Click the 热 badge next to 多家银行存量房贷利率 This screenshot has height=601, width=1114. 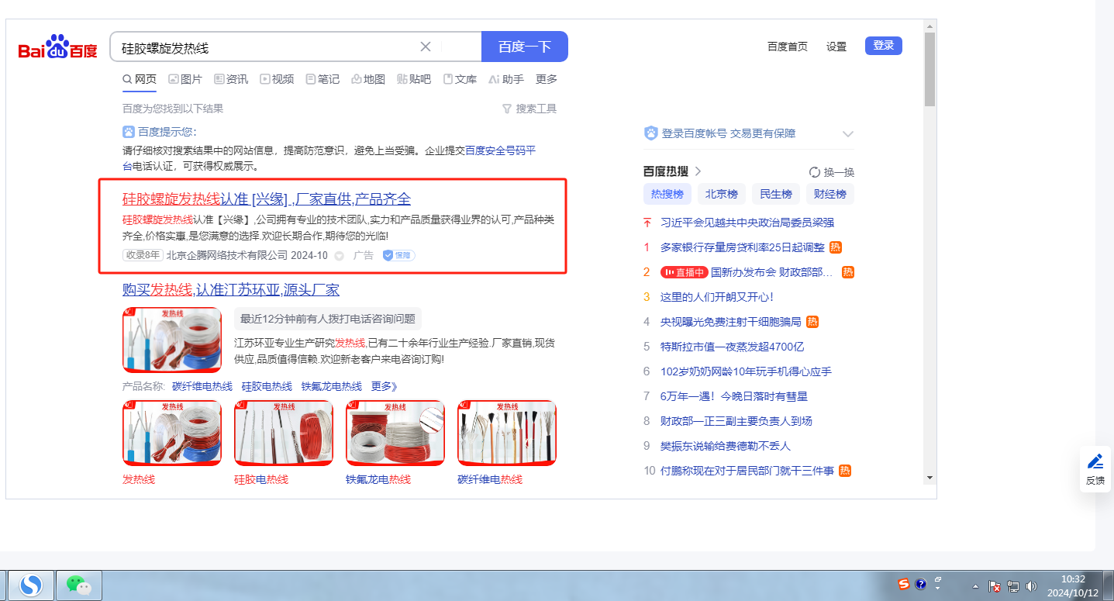pos(836,247)
